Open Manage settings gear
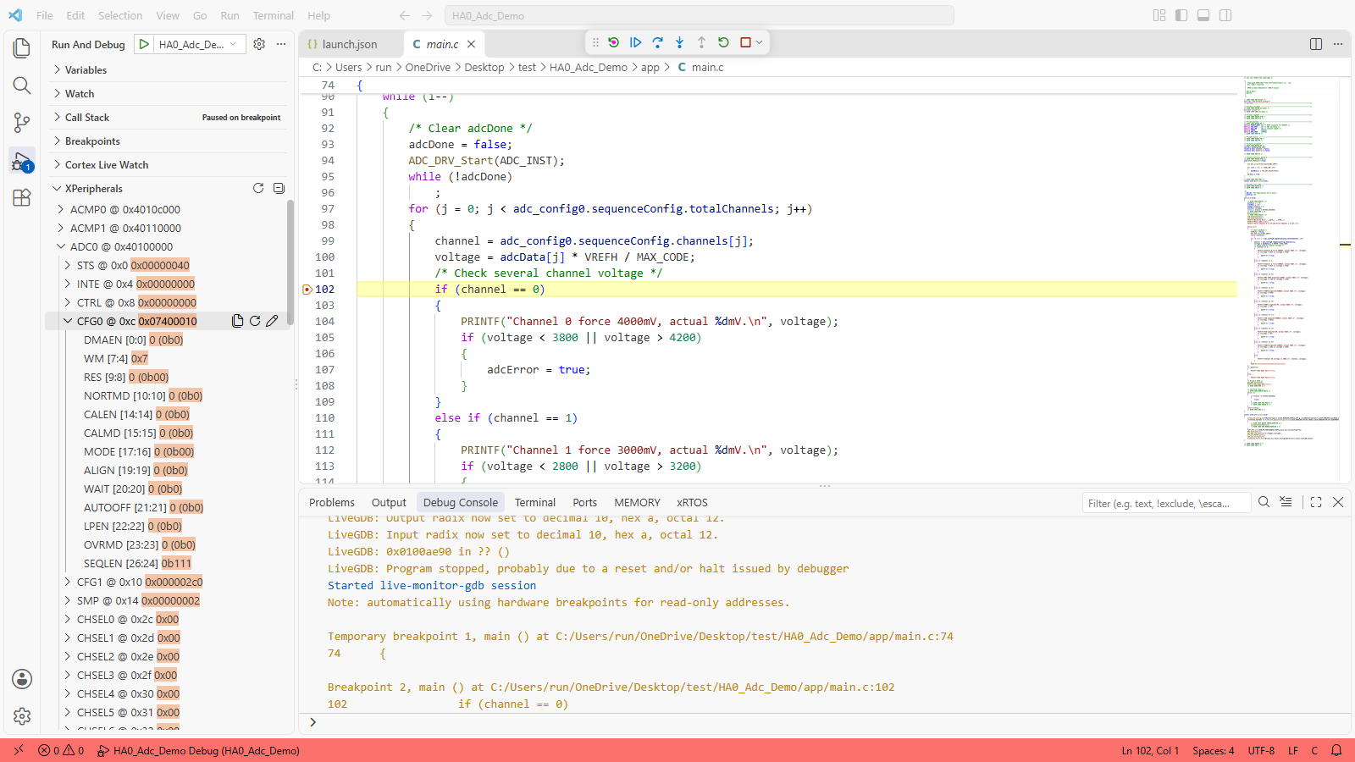This screenshot has width=1355, height=762. [22, 716]
